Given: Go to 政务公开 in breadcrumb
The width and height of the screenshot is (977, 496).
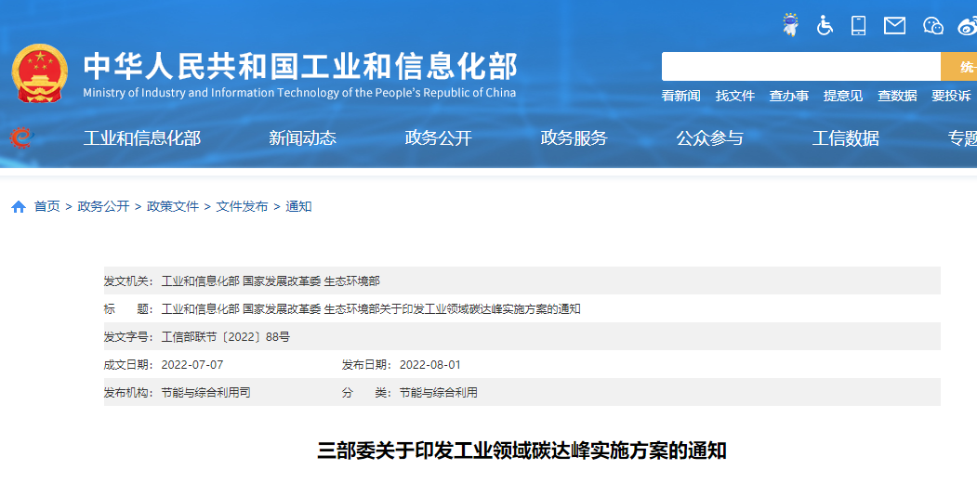Looking at the screenshot, I should pyautogui.click(x=103, y=206).
